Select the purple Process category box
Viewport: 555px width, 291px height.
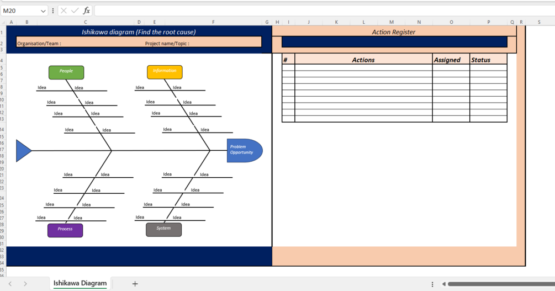(x=65, y=230)
